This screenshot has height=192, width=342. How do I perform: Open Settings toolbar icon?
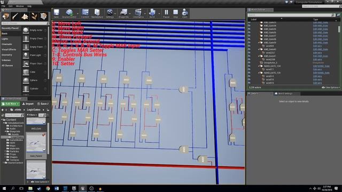[110, 13]
